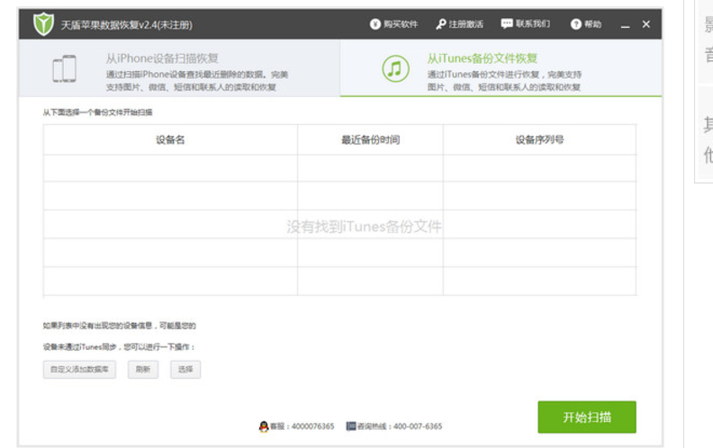Click the QQ penguin customer service icon
713x448 pixels.
[264, 426]
